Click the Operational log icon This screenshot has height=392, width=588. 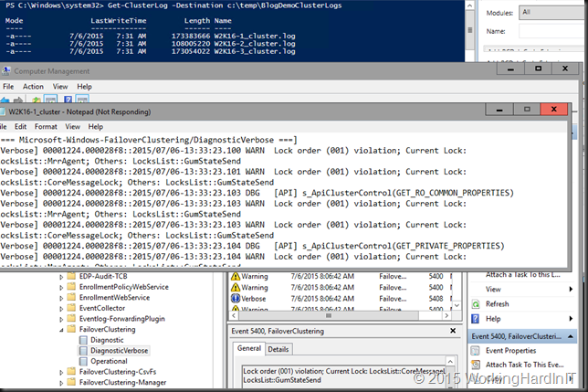point(83,361)
